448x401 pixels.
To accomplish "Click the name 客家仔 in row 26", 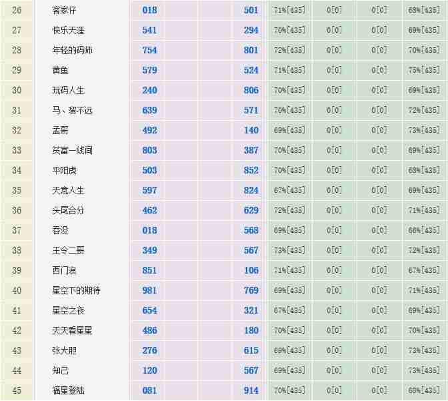I will tap(65, 11).
